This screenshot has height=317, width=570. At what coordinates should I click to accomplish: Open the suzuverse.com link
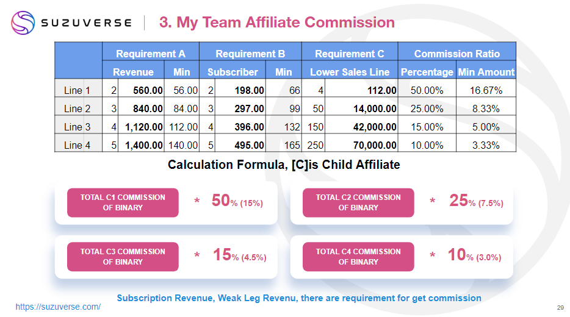click(x=58, y=307)
